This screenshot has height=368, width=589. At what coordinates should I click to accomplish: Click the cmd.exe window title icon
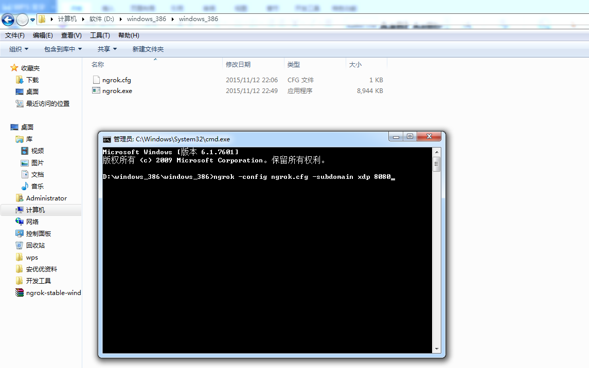107,140
